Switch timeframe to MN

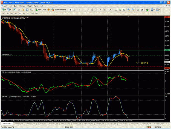(37, 14)
